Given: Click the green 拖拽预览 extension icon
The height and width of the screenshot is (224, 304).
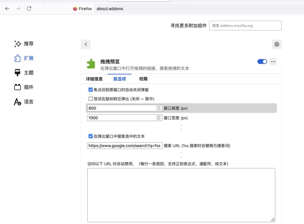Looking at the screenshot, I should 91,64.
